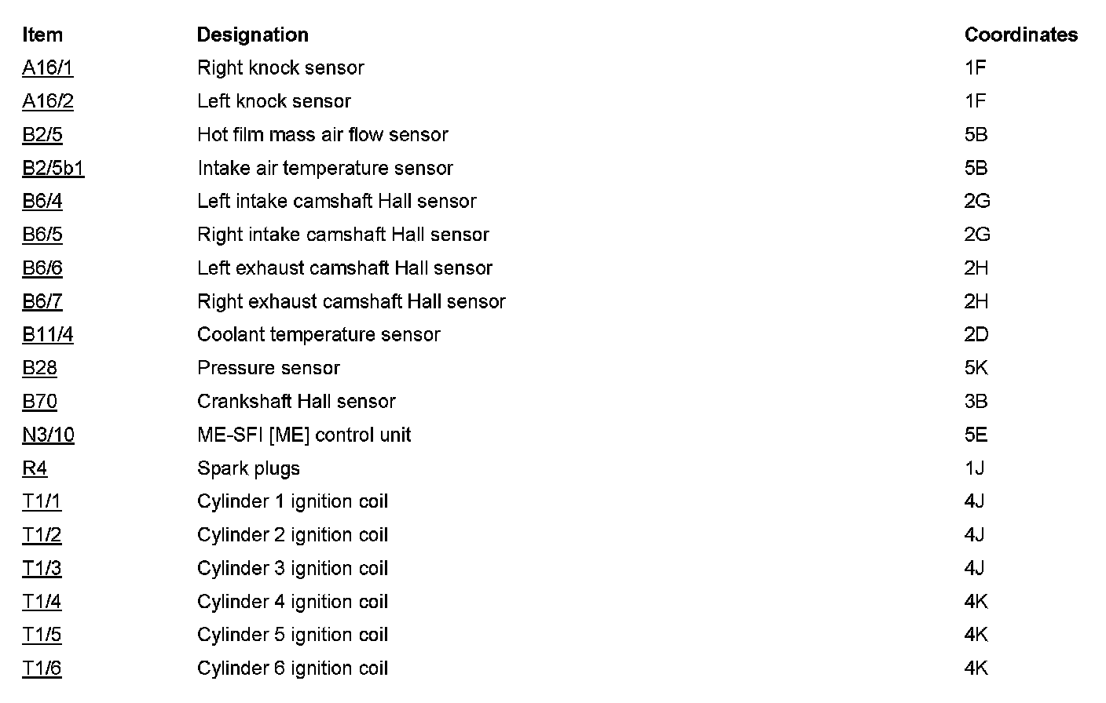This screenshot has width=1106, height=703.
Task: Follow the T1/5 item link
Action: 42,635
